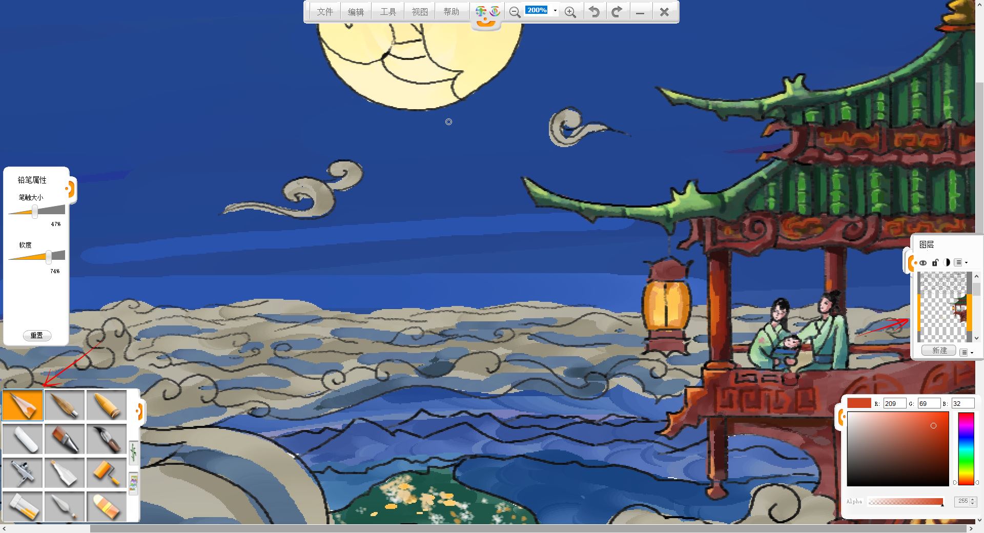Viewport: 984px width, 533px height.
Task: Toggle layer visibility eye icon
Action: (x=923, y=262)
